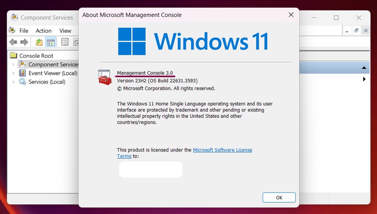Restore down the inner MMC child window
The image size is (377, 214).
pyautogui.click(x=356, y=31)
